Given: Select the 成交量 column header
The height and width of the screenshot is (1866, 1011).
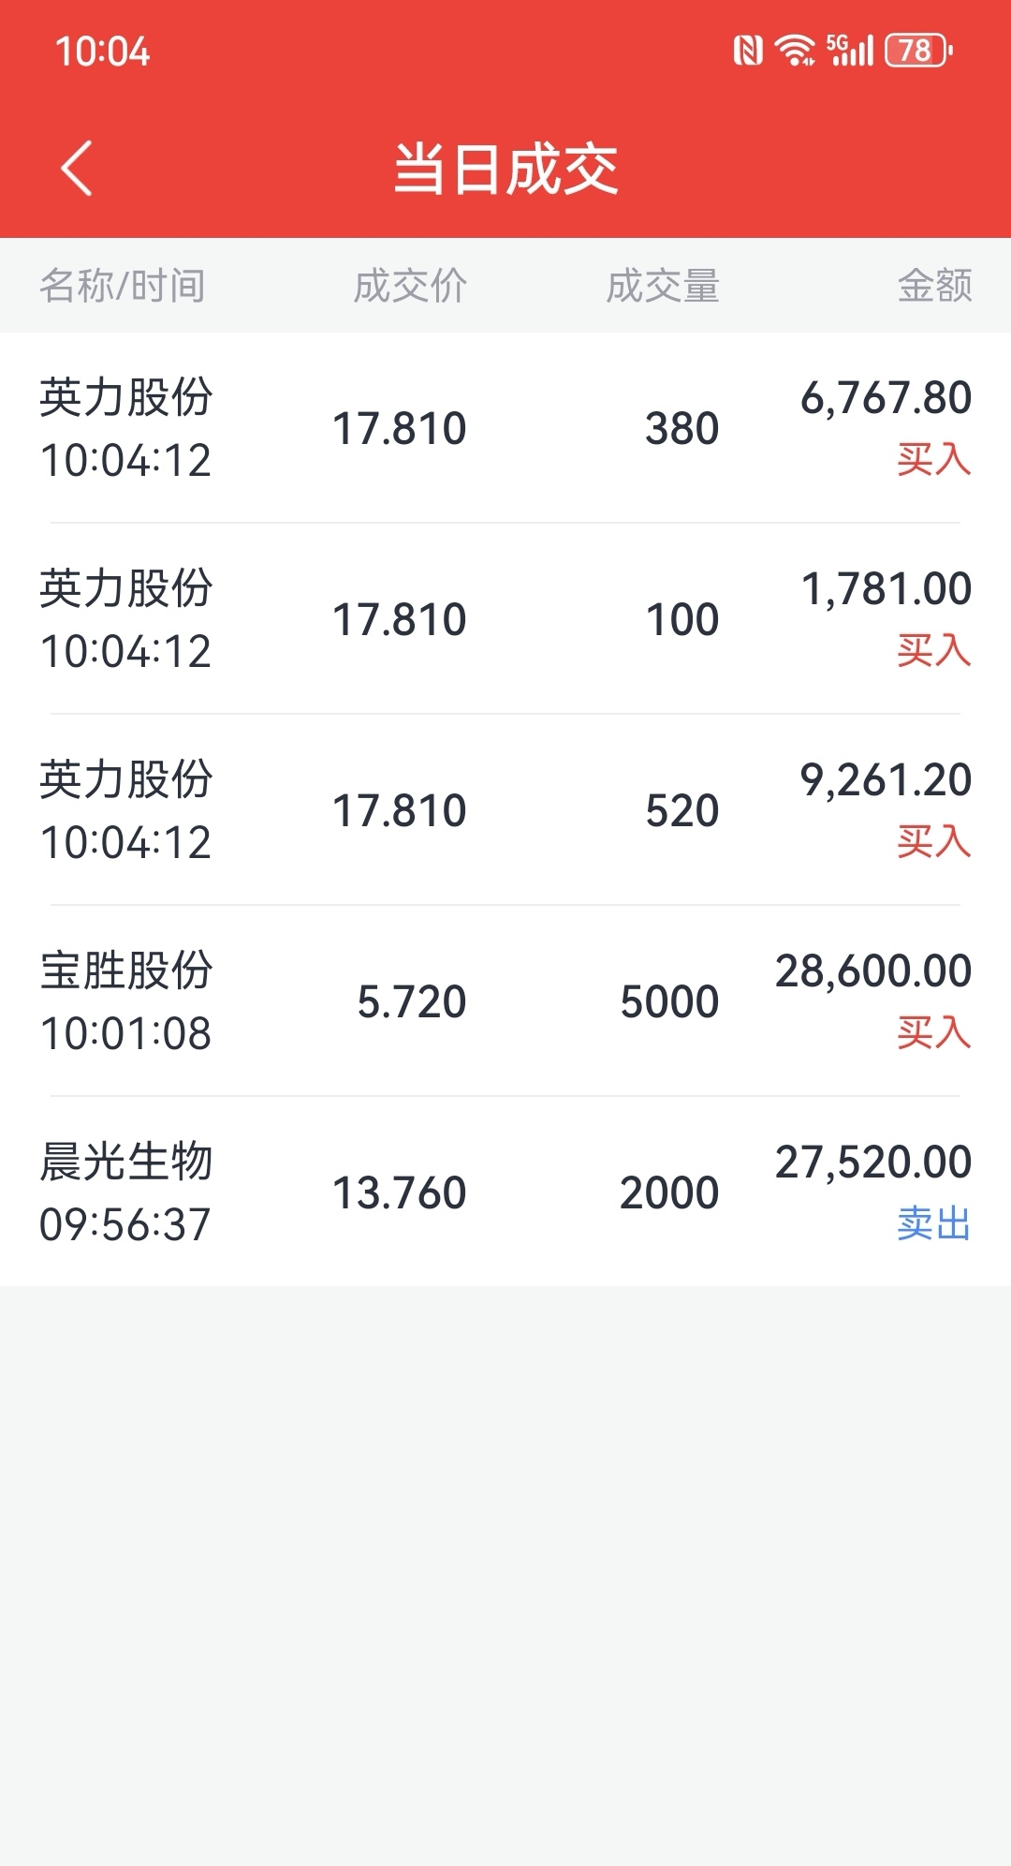Looking at the screenshot, I should (x=663, y=286).
